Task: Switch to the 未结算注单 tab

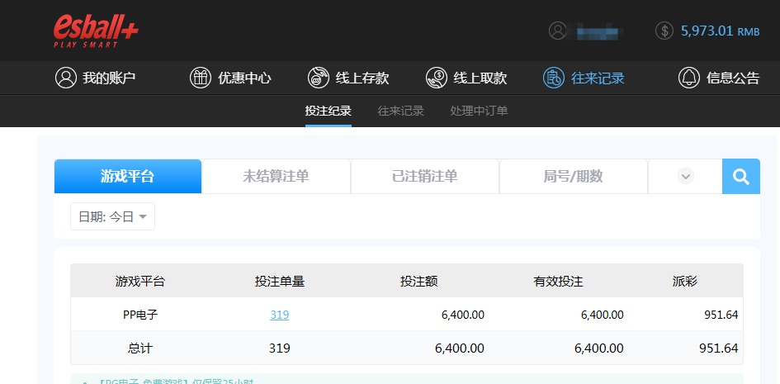Action: pos(276,176)
